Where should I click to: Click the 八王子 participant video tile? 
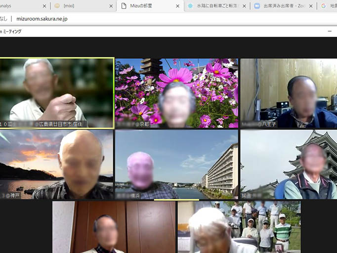(x=289, y=93)
